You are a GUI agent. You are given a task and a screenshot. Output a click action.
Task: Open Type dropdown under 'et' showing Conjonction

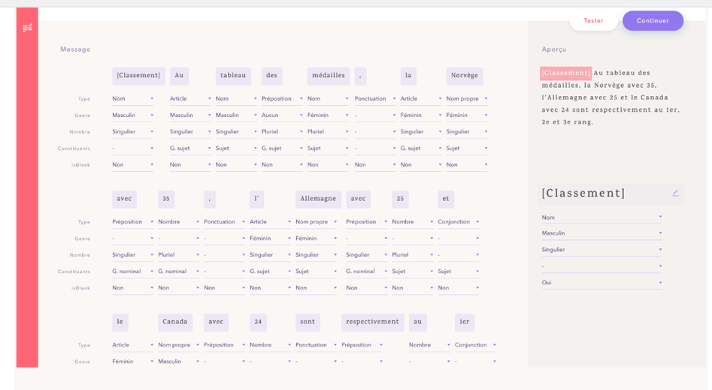click(459, 222)
